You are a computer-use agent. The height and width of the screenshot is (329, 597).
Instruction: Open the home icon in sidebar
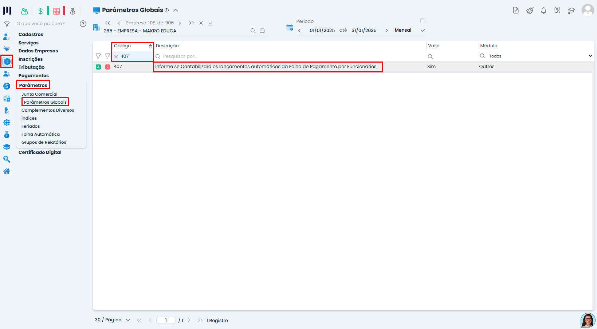[x=7, y=171]
